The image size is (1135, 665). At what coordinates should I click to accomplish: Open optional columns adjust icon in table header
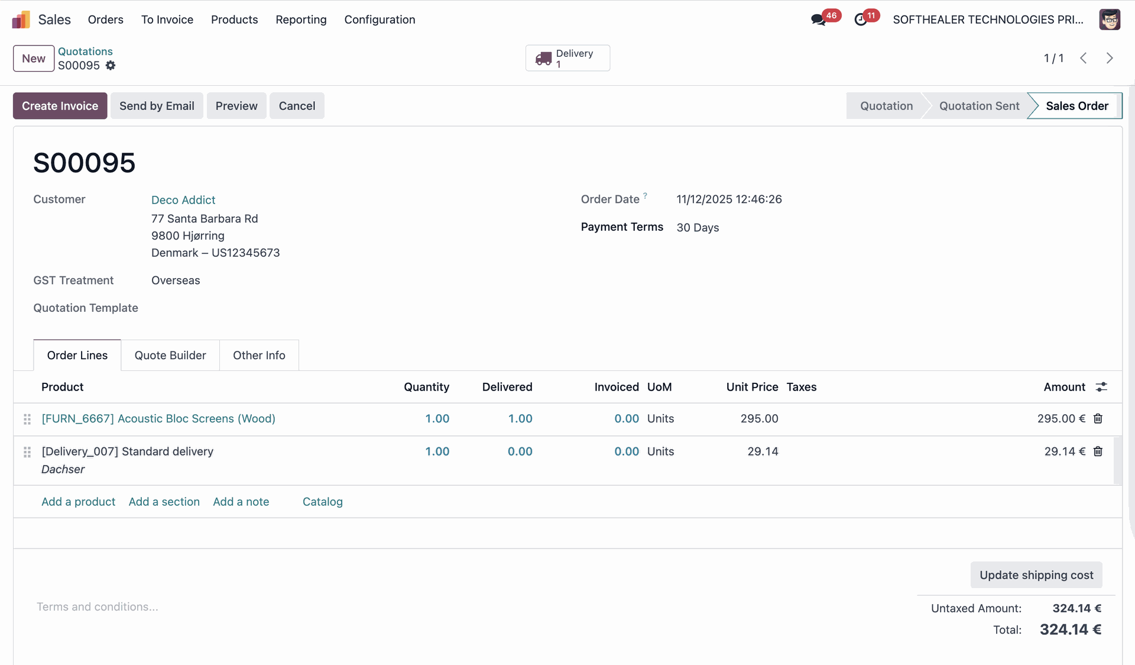click(1101, 387)
